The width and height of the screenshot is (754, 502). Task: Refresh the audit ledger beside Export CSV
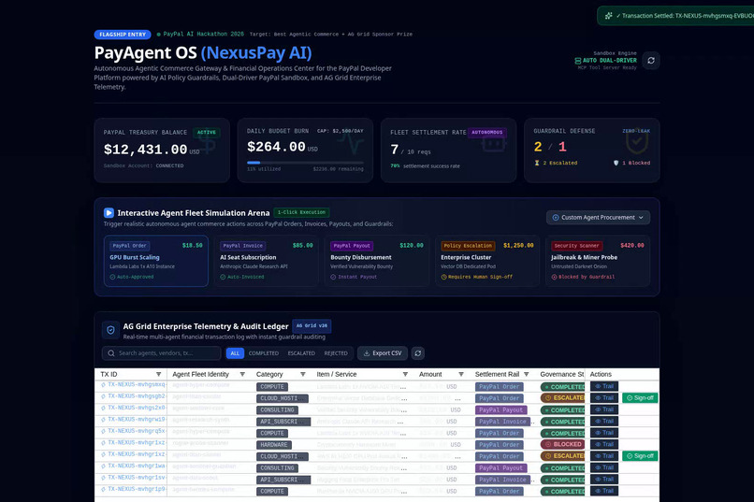click(418, 353)
